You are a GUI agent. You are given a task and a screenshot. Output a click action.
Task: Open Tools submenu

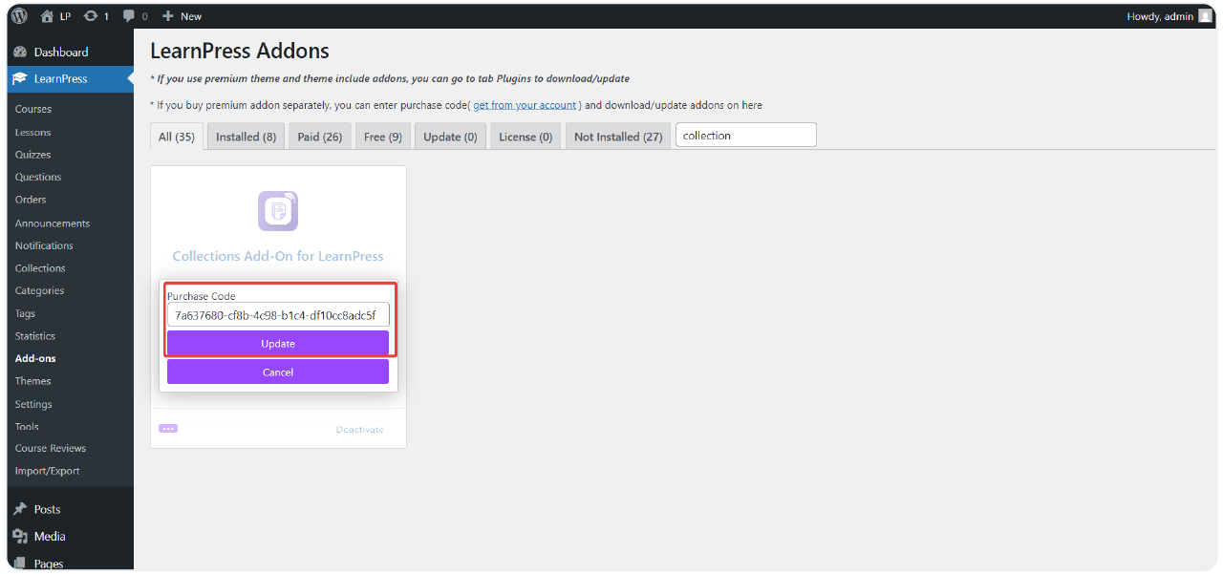pos(27,427)
